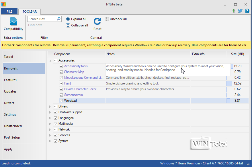Click the Uncheck all icon
Screen dimensions: 252x167
click(107, 19)
